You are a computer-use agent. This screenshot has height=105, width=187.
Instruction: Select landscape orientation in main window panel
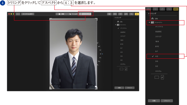pyautogui.click(x=121, y=69)
